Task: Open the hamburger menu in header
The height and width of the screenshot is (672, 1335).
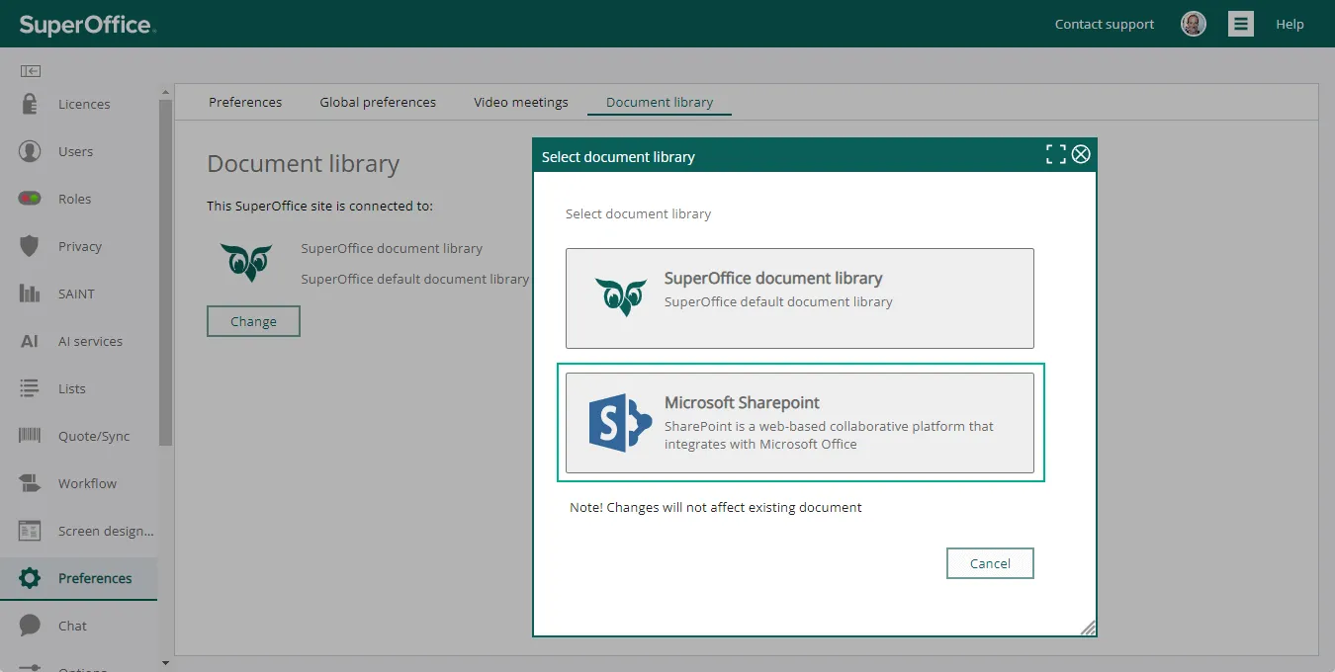Action: [x=1241, y=24]
